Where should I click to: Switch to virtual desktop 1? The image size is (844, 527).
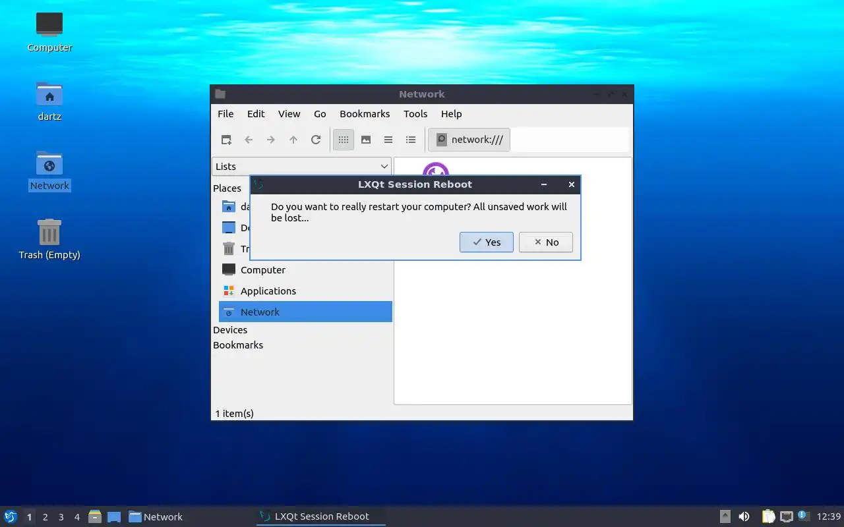(x=29, y=517)
